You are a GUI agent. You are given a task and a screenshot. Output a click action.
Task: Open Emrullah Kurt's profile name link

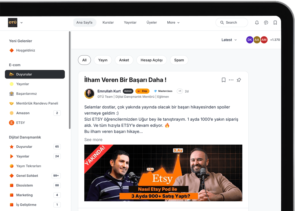tap(109, 91)
